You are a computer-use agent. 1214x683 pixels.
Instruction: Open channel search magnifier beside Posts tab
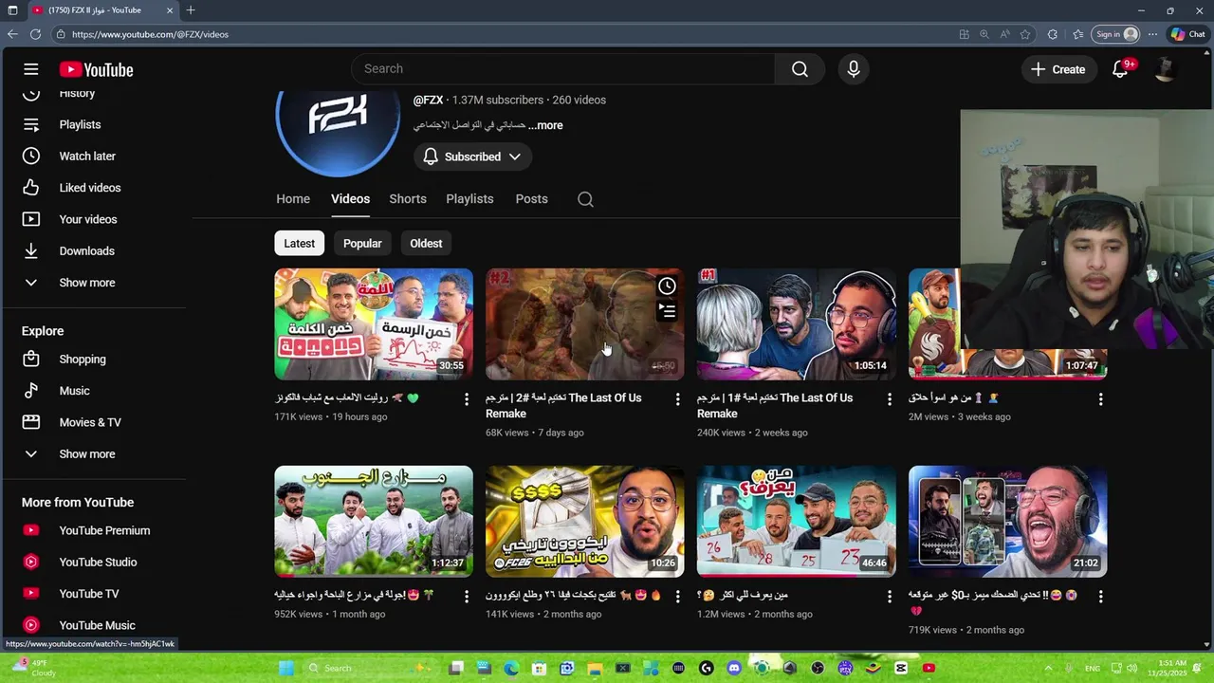585,199
